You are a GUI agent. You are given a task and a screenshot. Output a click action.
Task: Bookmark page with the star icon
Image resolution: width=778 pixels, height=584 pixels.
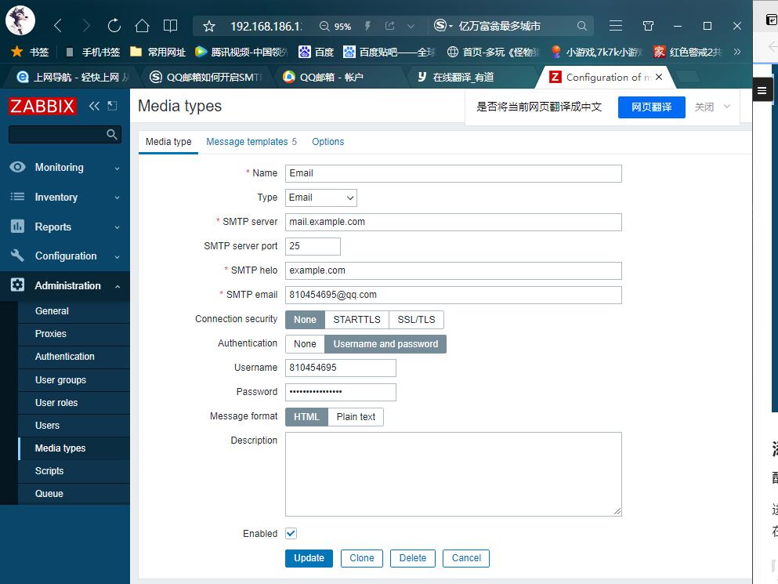209,27
